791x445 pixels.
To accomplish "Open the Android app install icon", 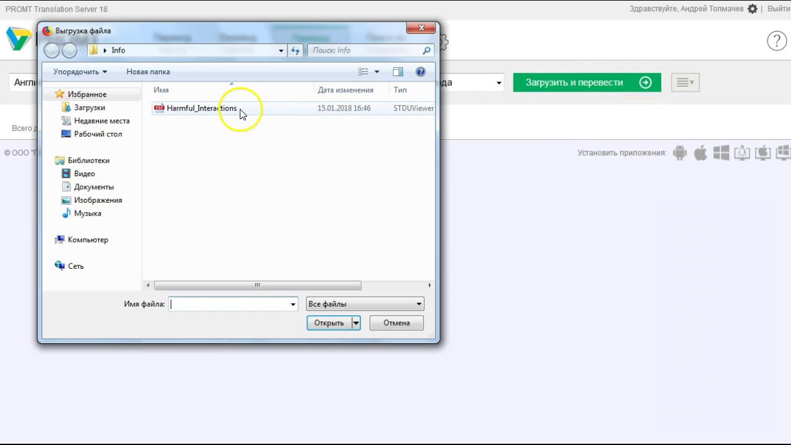I will pyautogui.click(x=680, y=153).
